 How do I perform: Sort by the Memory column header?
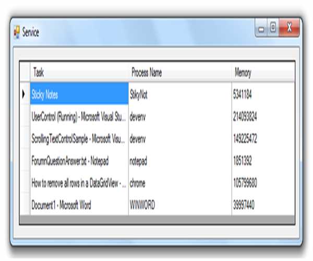(x=262, y=73)
